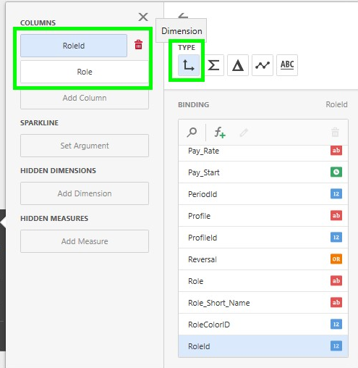This screenshot has height=368, width=358.
Task: Choose PeriodId field in binding list
Action: pos(263,194)
